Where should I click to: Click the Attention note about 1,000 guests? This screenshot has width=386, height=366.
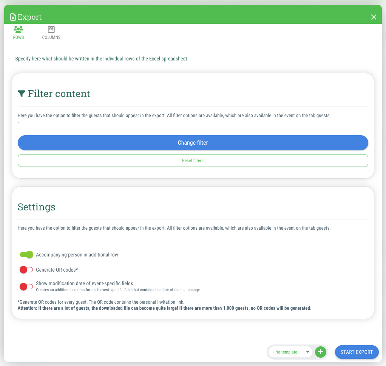[164, 308]
